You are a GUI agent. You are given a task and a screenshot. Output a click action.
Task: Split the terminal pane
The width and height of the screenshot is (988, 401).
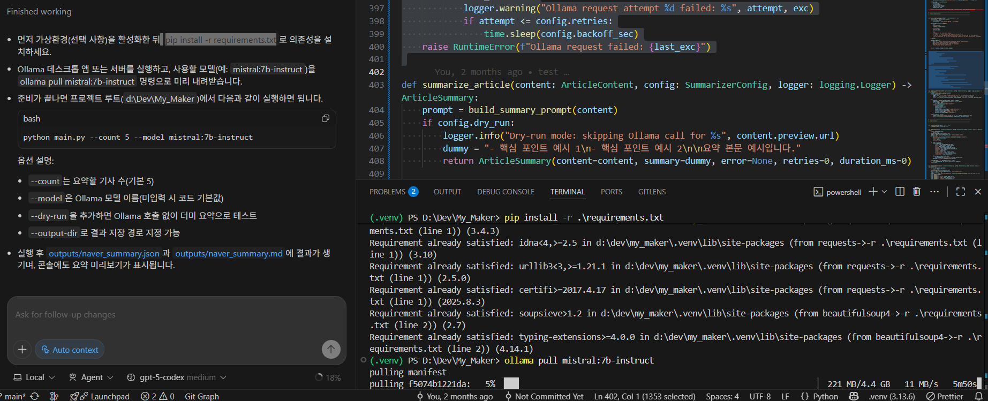point(900,192)
